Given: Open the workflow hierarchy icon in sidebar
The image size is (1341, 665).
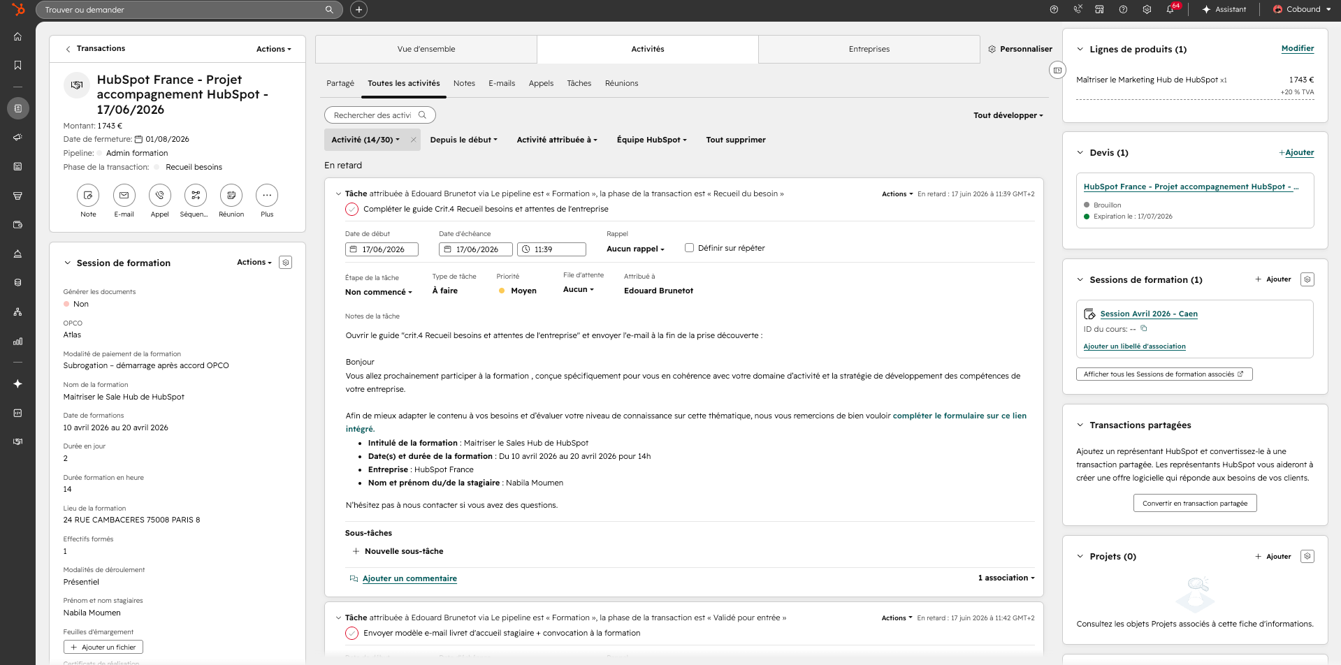Looking at the screenshot, I should coord(18,312).
